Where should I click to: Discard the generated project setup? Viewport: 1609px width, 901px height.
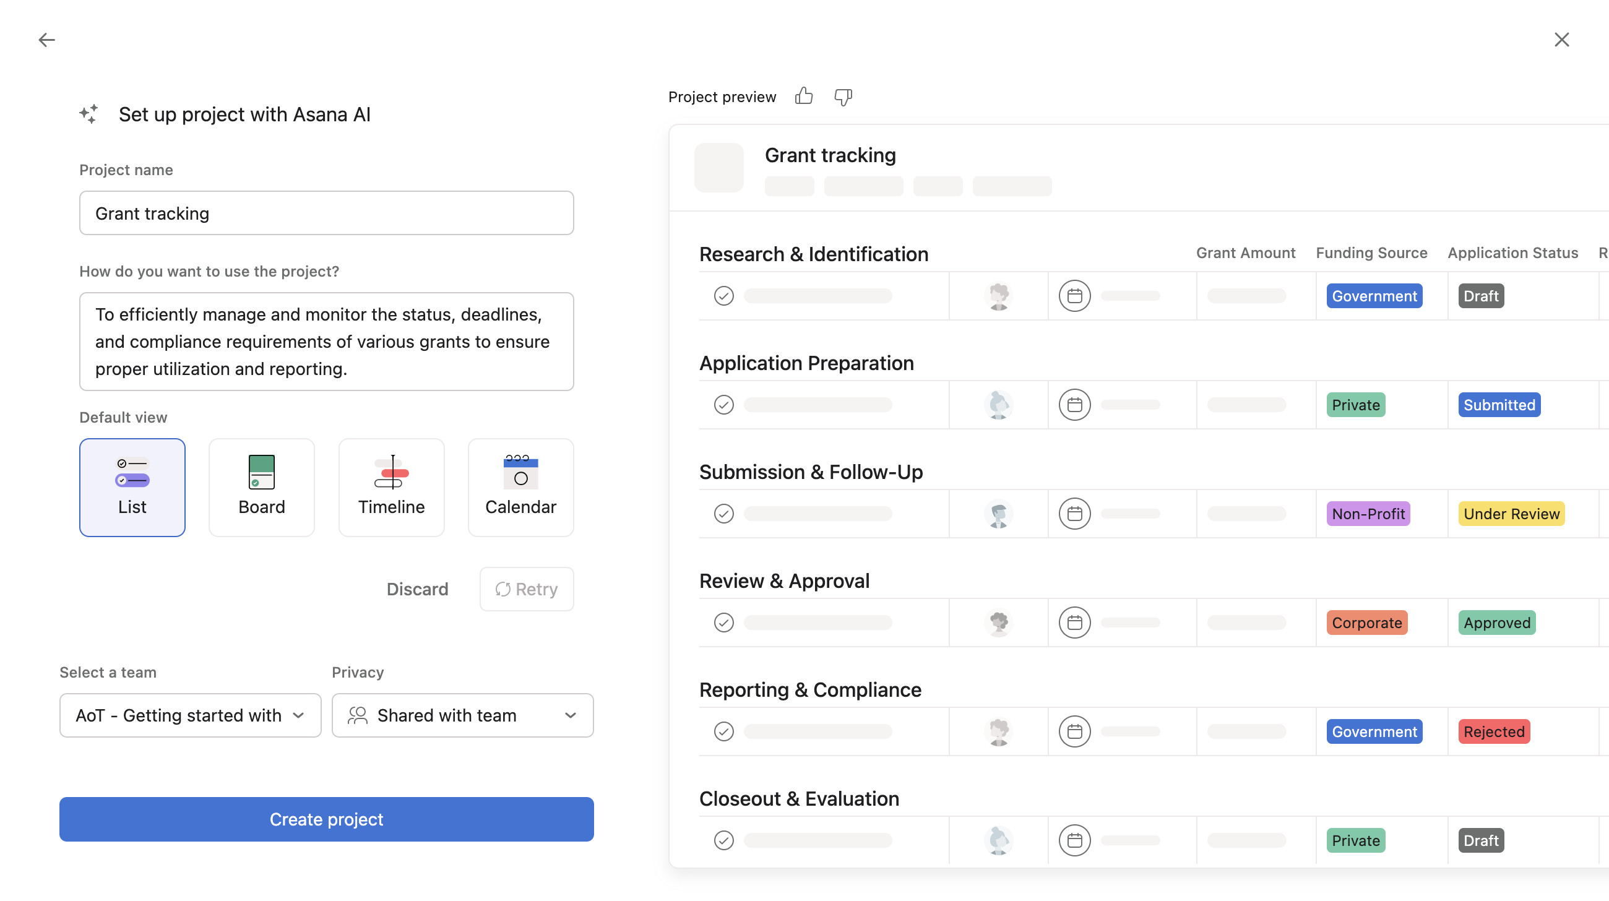[417, 588]
